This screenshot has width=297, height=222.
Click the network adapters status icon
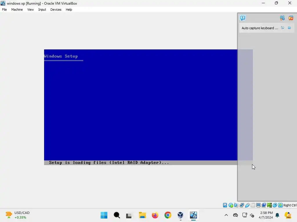click(242, 205)
